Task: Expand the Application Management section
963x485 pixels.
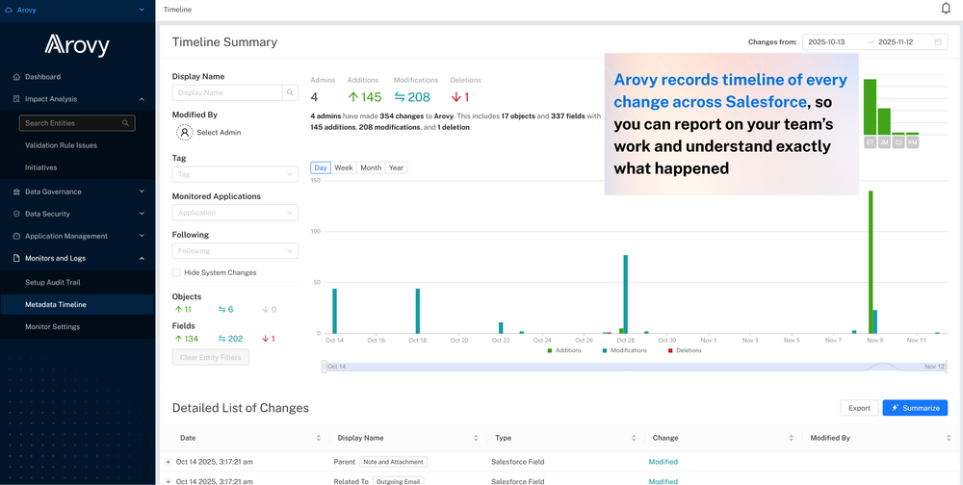Action: (x=142, y=236)
